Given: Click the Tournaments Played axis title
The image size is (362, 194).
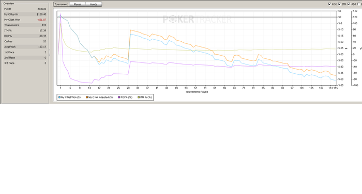Looking at the screenshot, I should point(197,92).
